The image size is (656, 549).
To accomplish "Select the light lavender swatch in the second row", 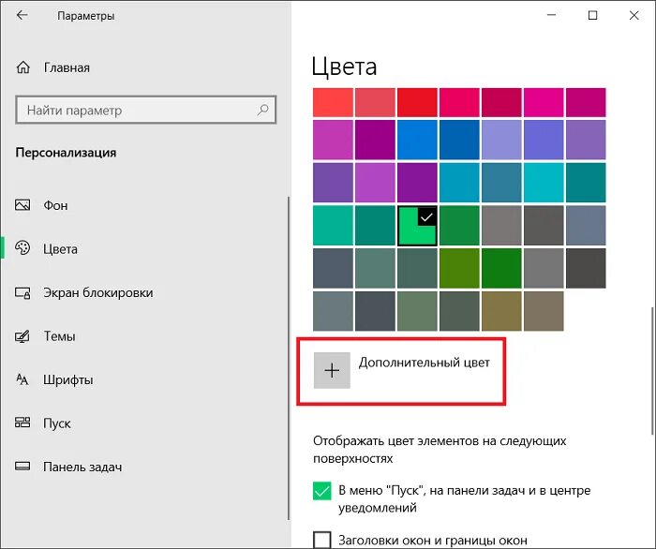I will (501, 140).
